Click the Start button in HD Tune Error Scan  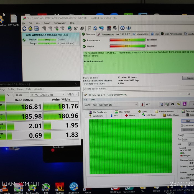[188, 121]
